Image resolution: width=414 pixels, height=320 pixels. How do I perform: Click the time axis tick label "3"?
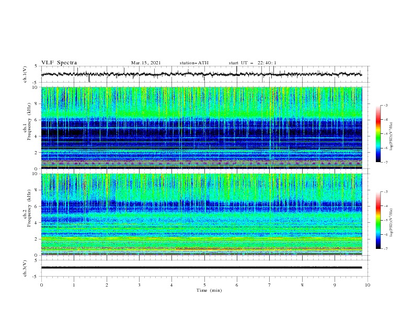(139, 285)
